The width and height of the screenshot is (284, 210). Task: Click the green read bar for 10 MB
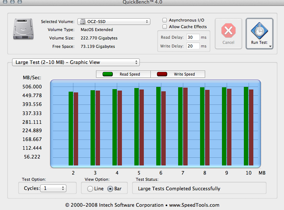[246, 126]
